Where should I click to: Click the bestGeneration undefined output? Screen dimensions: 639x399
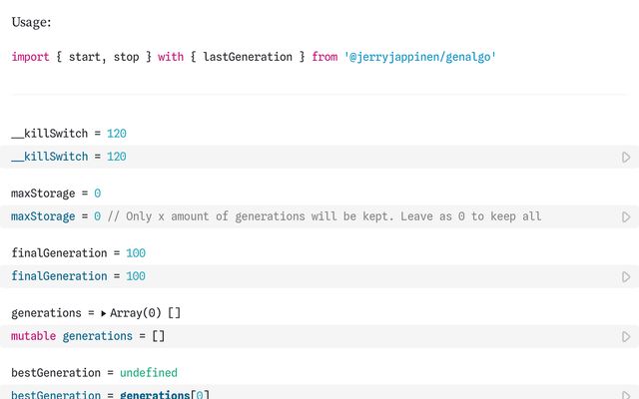pyautogui.click(x=148, y=373)
